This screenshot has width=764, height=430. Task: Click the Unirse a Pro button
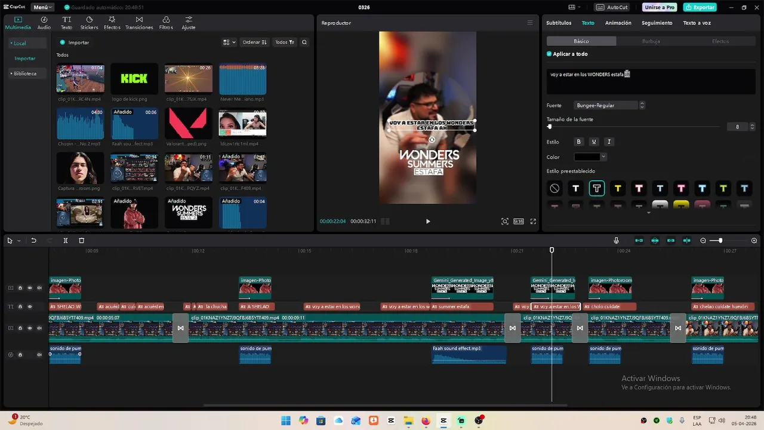pyautogui.click(x=660, y=7)
